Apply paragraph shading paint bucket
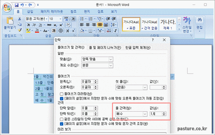The height and width of the screenshot is (135, 215). tap(82, 30)
